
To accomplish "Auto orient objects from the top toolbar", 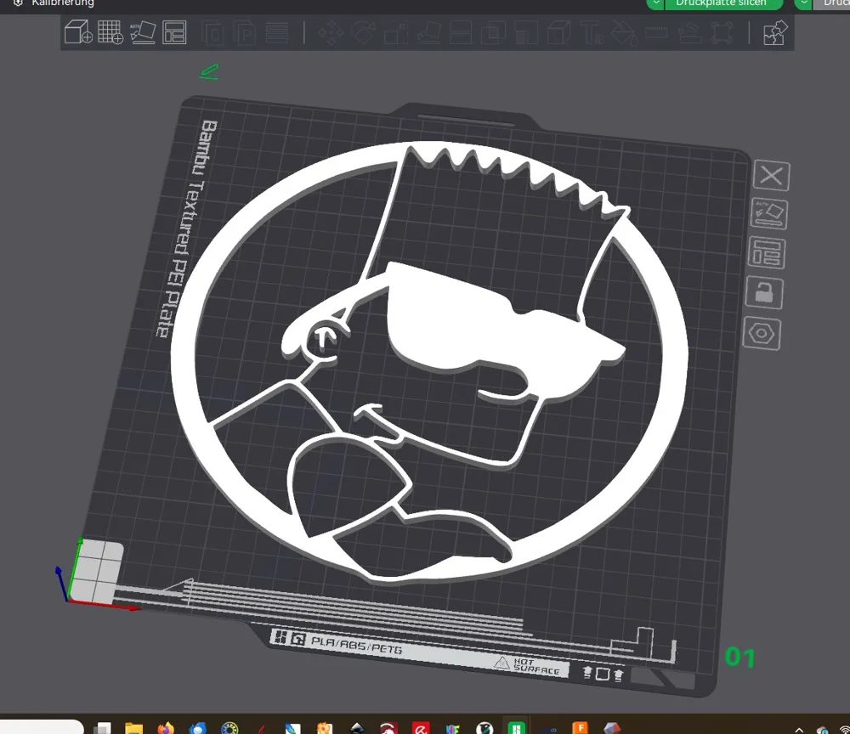I will (x=143, y=32).
